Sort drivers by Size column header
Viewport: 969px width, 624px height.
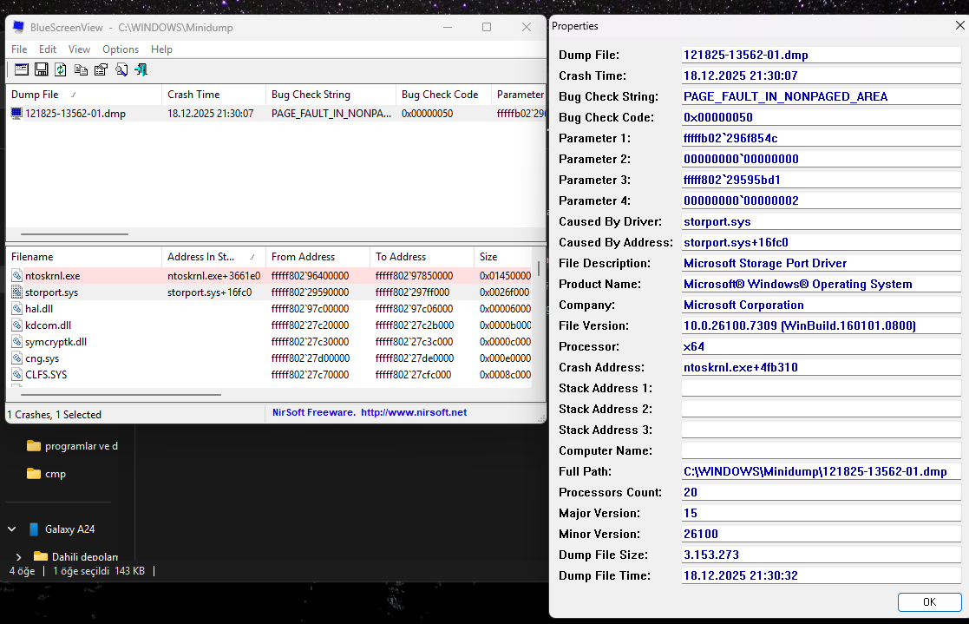click(x=502, y=257)
